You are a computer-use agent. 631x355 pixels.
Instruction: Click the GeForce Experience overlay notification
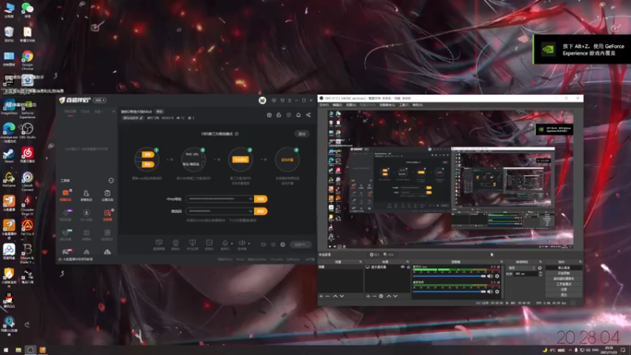[x=582, y=50]
